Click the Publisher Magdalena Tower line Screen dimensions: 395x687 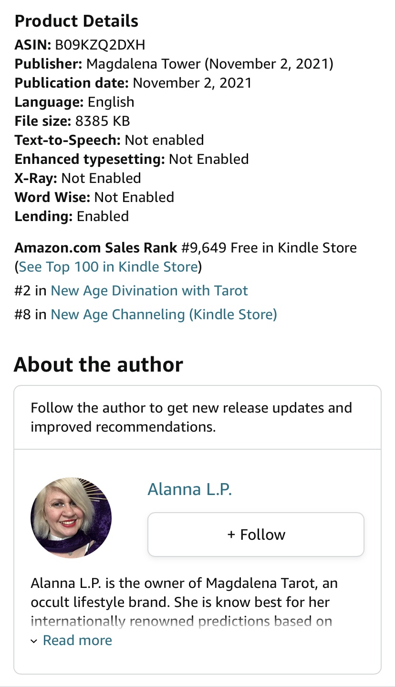pos(174,64)
